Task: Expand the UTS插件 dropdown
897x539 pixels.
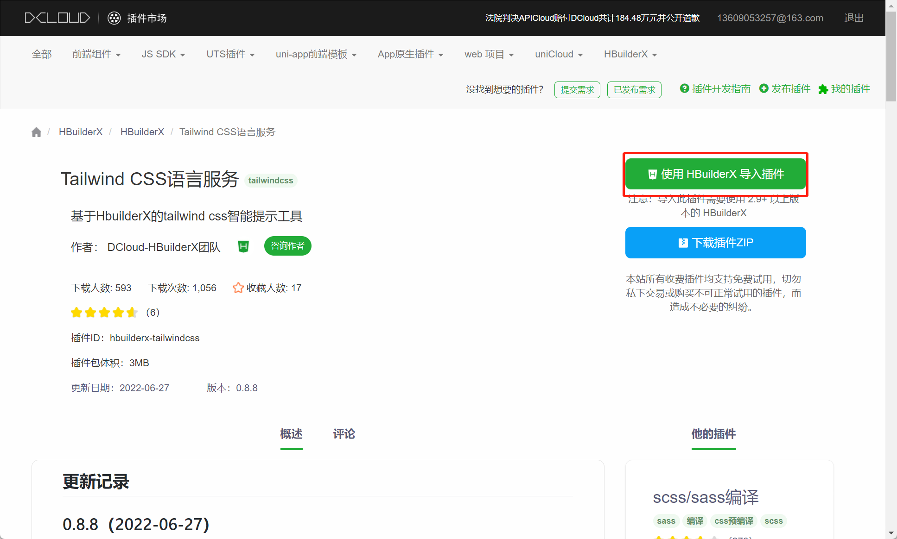Action: [231, 54]
